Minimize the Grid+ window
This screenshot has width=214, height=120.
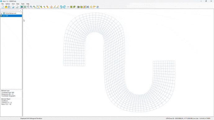[x=201, y=1]
